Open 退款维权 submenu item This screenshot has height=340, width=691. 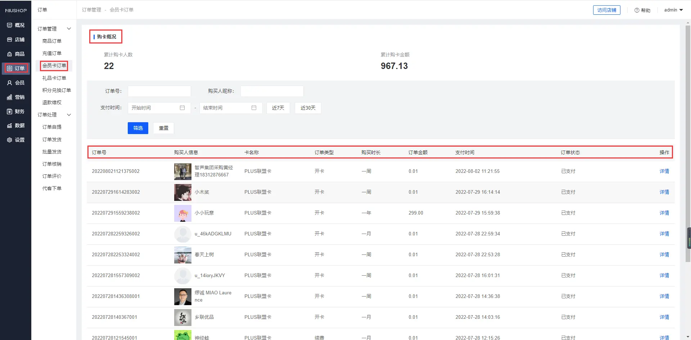(x=52, y=102)
